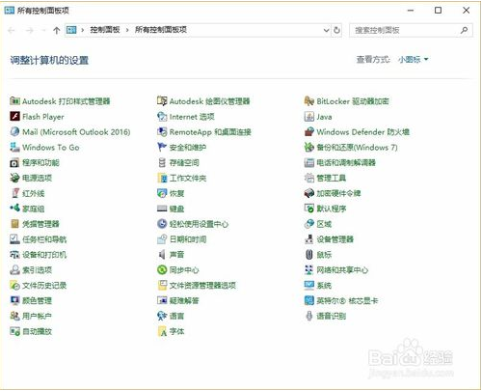Viewport: 482px width, 391px height.
Task: Open the Mail (Microsoft Outlook 2016) icon
Action: pos(14,131)
